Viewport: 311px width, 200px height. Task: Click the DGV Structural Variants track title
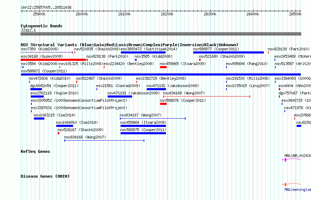129,45
